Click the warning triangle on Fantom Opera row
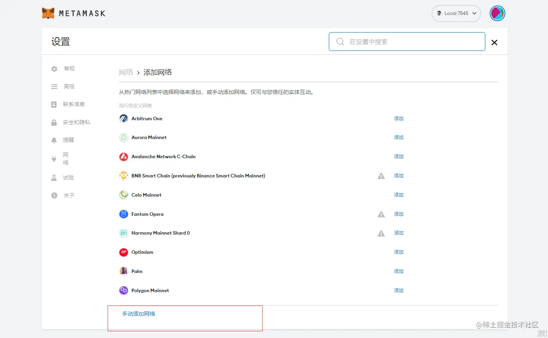The width and height of the screenshot is (548, 338). 381,214
